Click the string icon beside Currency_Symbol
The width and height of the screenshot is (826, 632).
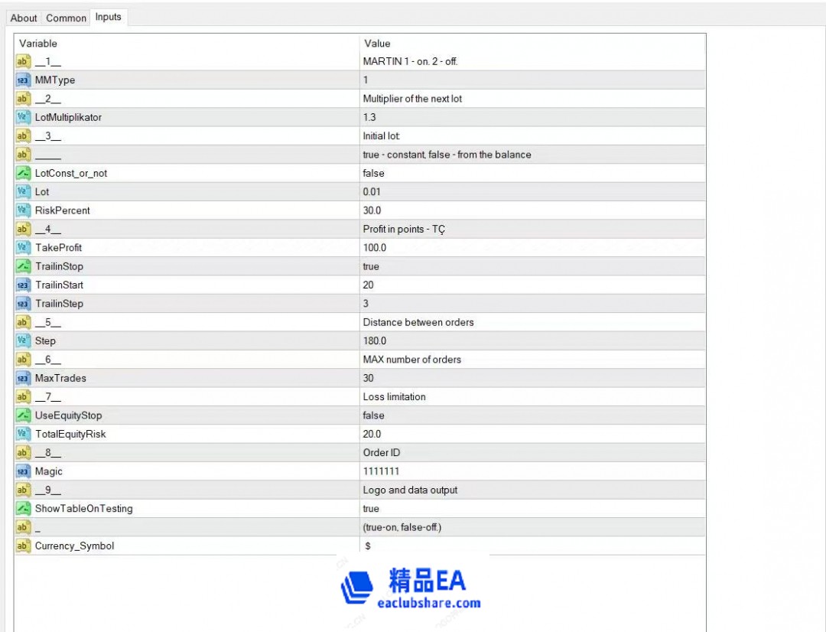click(x=23, y=546)
